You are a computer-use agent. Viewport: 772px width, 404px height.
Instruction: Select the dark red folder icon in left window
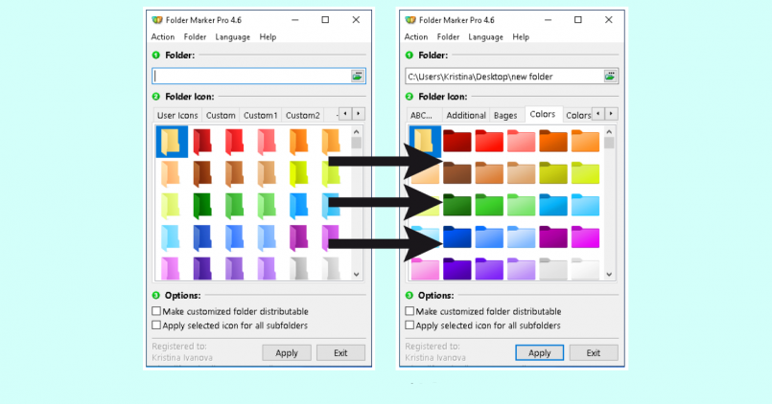(x=202, y=142)
